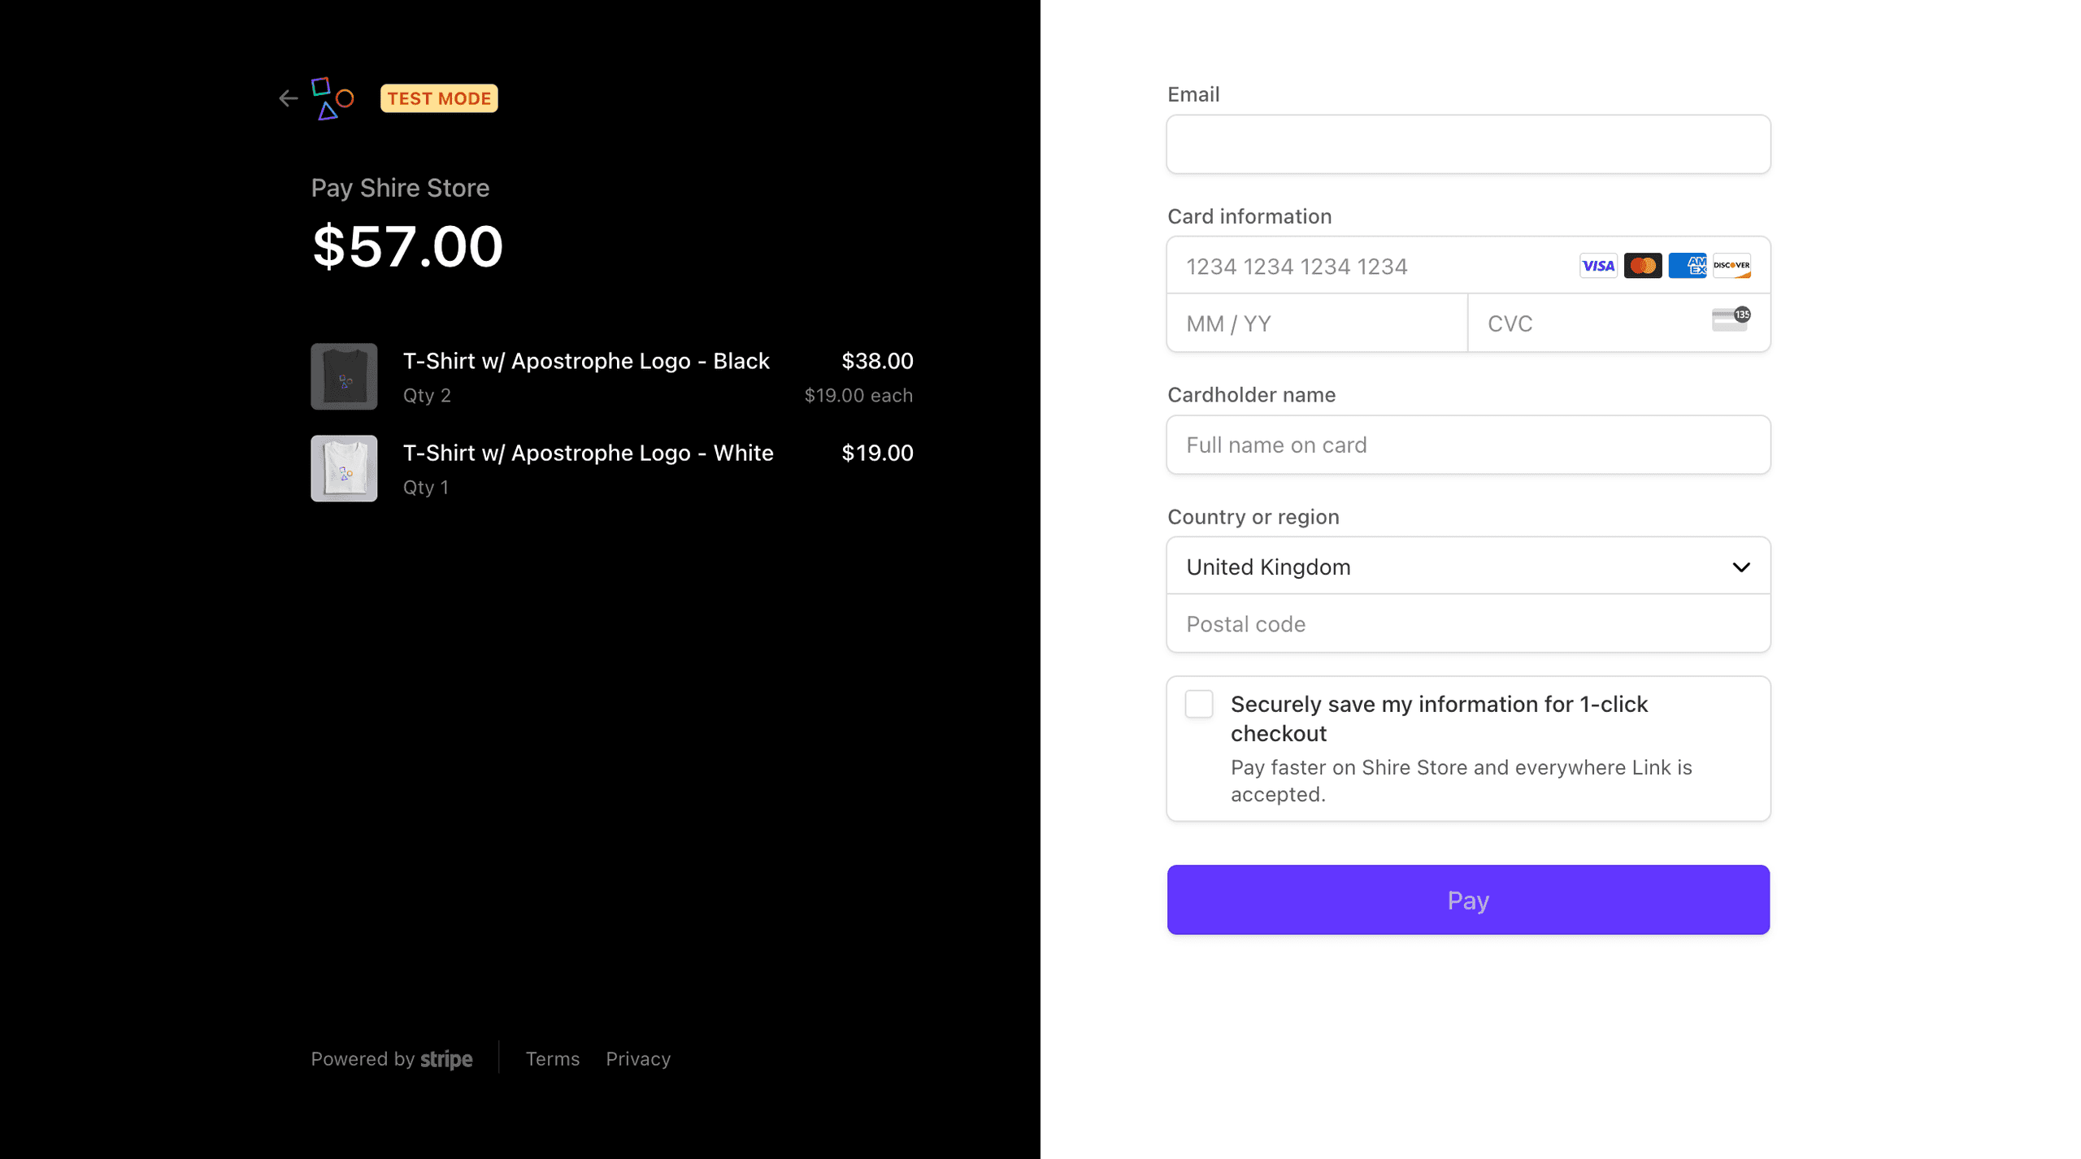Click the American Express icon
2081x1159 pixels.
pyautogui.click(x=1687, y=266)
